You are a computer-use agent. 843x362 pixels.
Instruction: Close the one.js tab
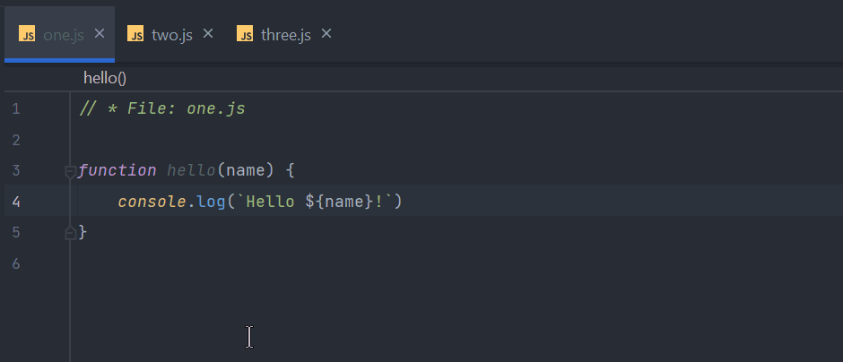[100, 33]
